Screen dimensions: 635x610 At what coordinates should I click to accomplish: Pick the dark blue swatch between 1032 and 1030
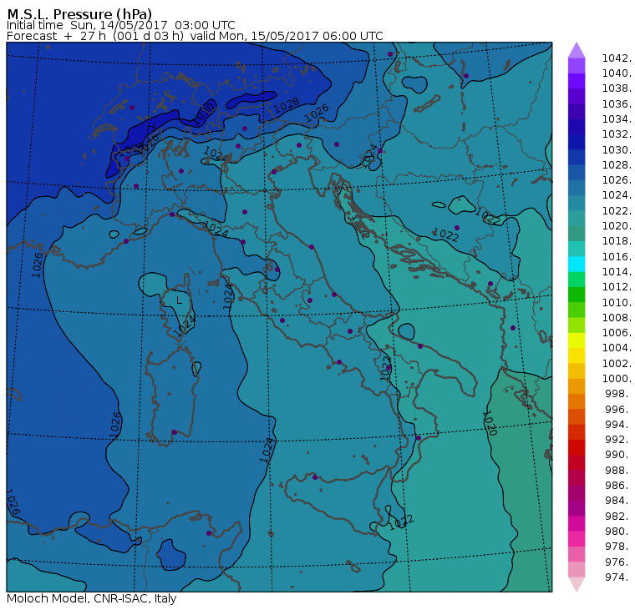[x=577, y=142]
